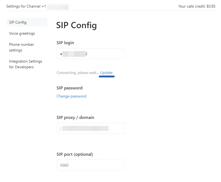The height and width of the screenshot is (182, 221).
Task: Switch to Voice greetings section
Action: tap(22, 33)
